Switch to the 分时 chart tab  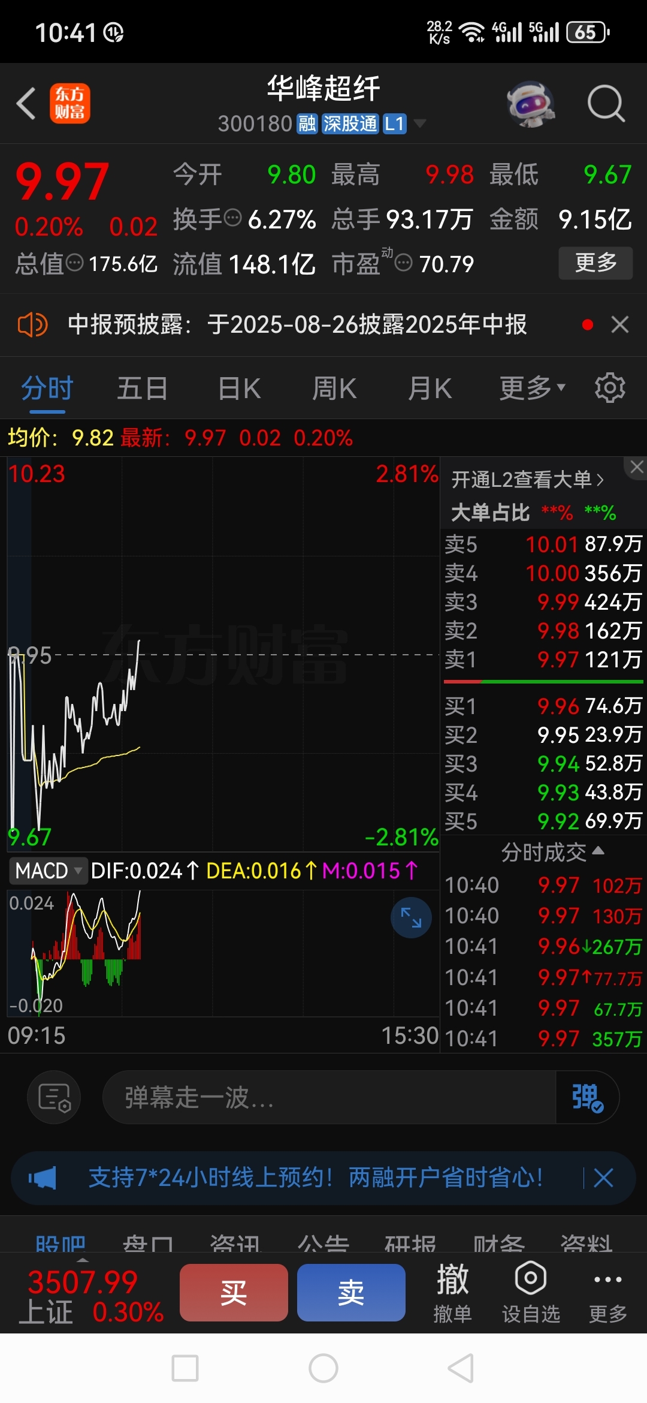pos(47,389)
